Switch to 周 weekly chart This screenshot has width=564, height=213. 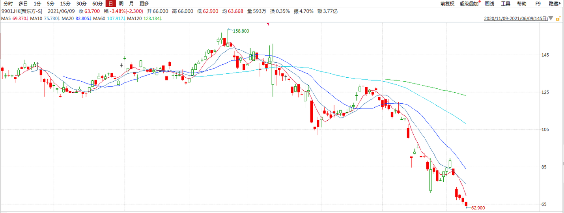(x=121, y=4)
